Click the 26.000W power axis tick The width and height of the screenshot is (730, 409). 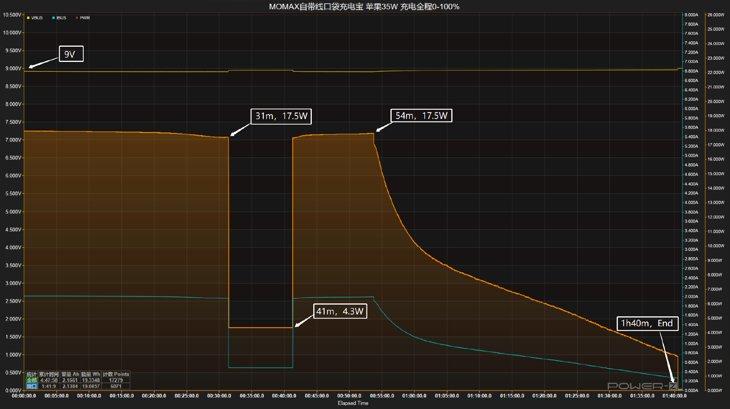[x=716, y=15]
